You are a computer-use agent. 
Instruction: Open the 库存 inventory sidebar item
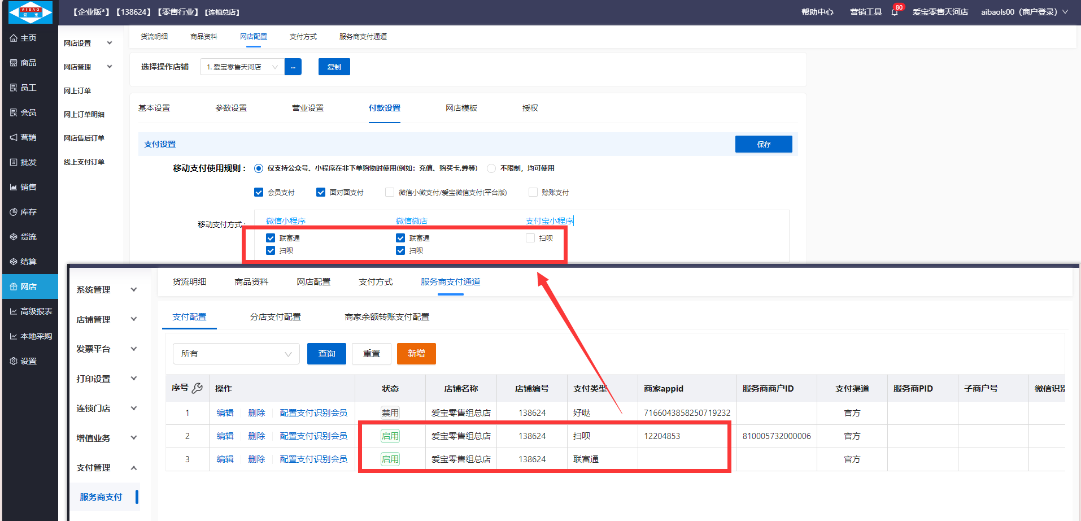[x=24, y=212]
